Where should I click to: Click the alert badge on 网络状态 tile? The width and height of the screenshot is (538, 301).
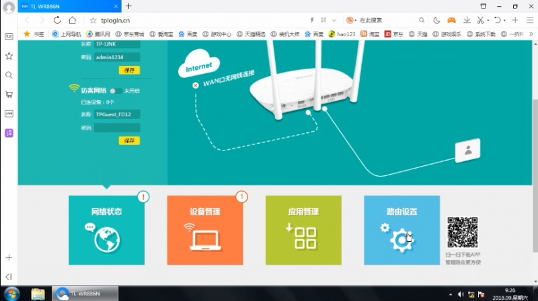click(x=143, y=197)
